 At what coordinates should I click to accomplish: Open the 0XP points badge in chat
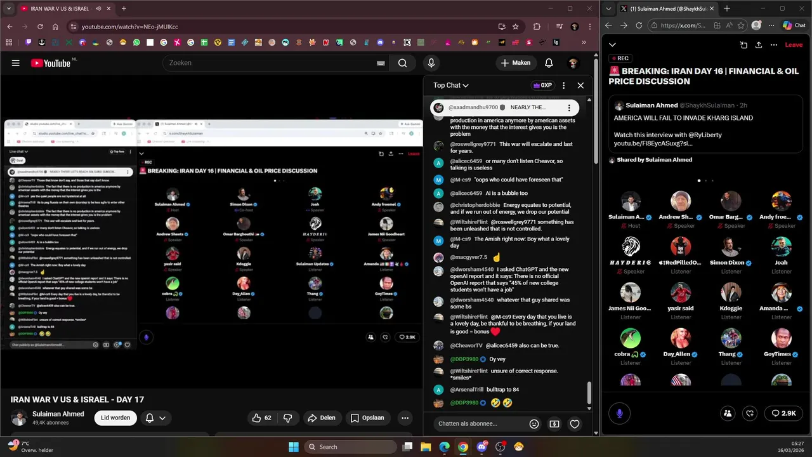(542, 85)
